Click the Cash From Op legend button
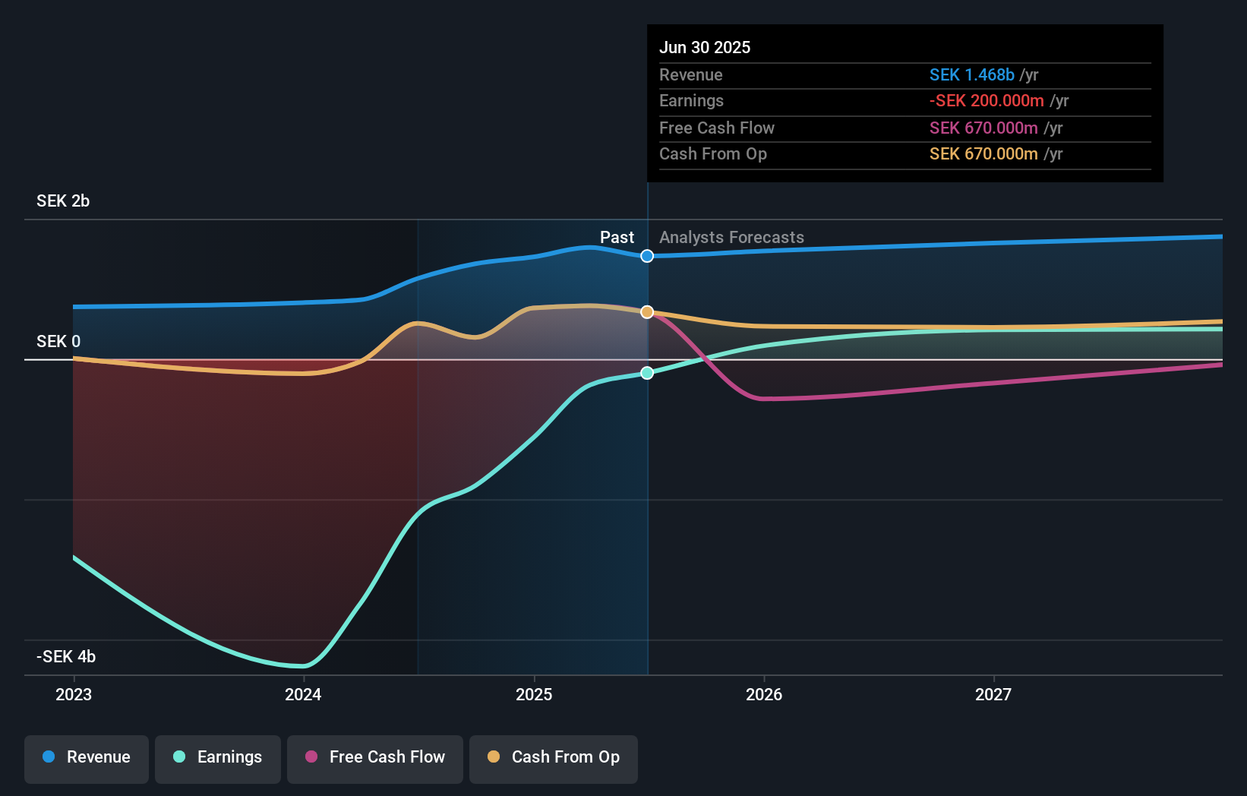This screenshot has height=796, width=1247. pyautogui.click(x=553, y=757)
